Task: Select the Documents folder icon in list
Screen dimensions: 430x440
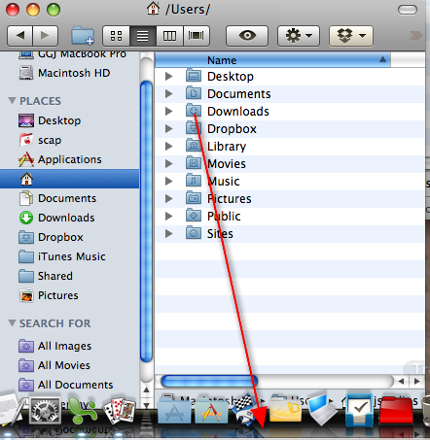Action: 194,93
